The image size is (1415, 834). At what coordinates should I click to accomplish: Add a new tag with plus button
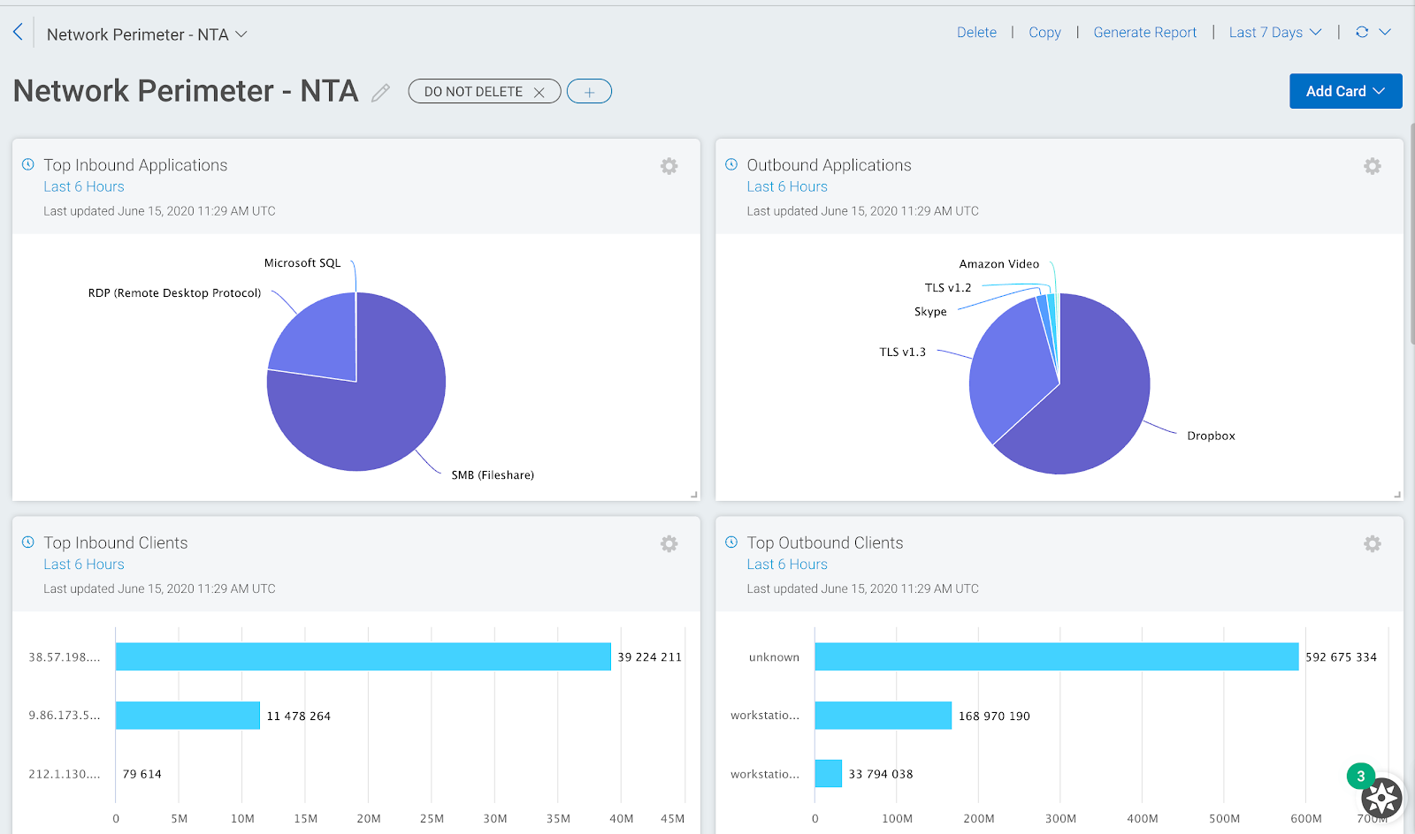[589, 92]
